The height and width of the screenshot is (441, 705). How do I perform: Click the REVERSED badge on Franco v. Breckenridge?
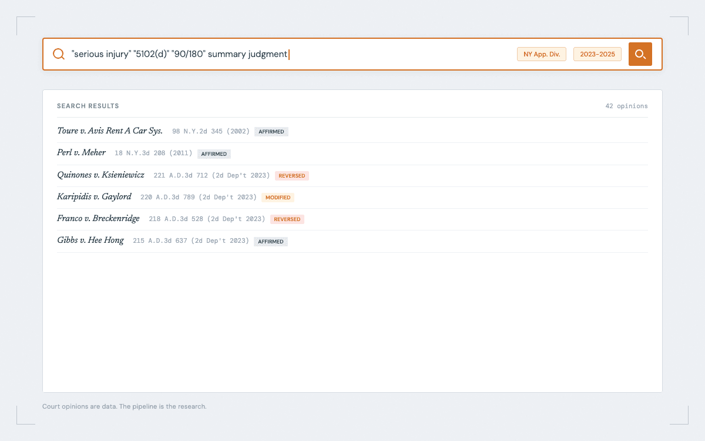pyautogui.click(x=287, y=219)
